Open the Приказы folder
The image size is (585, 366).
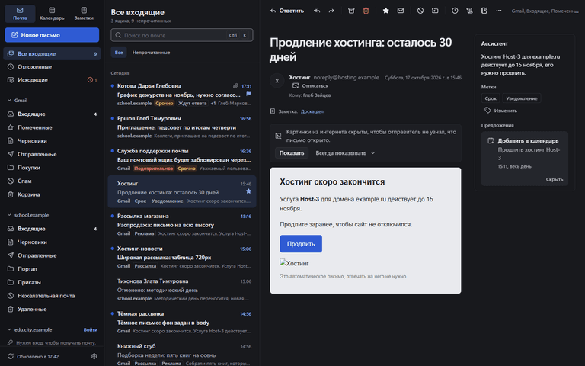pyautogui.click(x=52, y=282)
